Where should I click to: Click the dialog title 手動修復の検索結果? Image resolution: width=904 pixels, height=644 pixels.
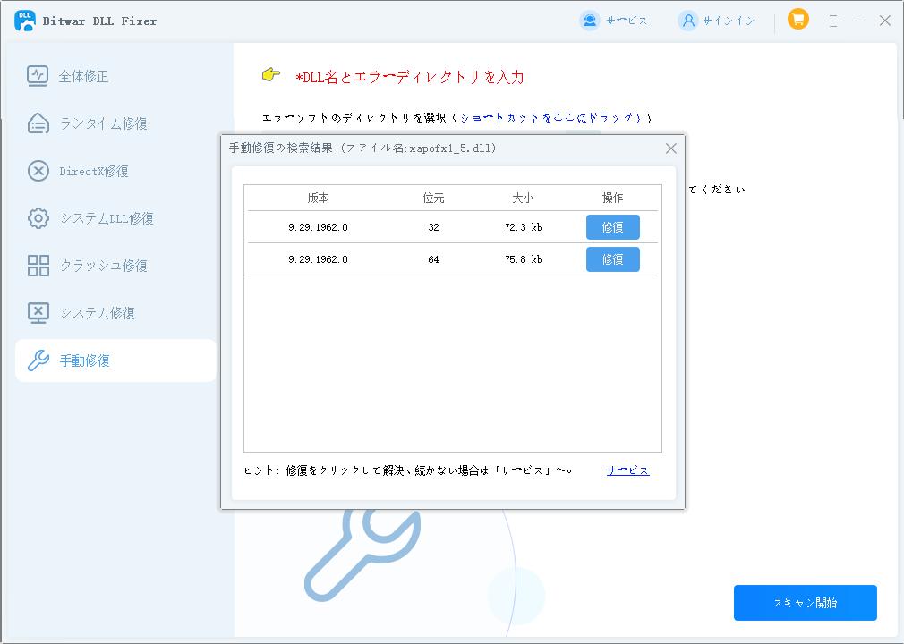(x=281, y=148)
